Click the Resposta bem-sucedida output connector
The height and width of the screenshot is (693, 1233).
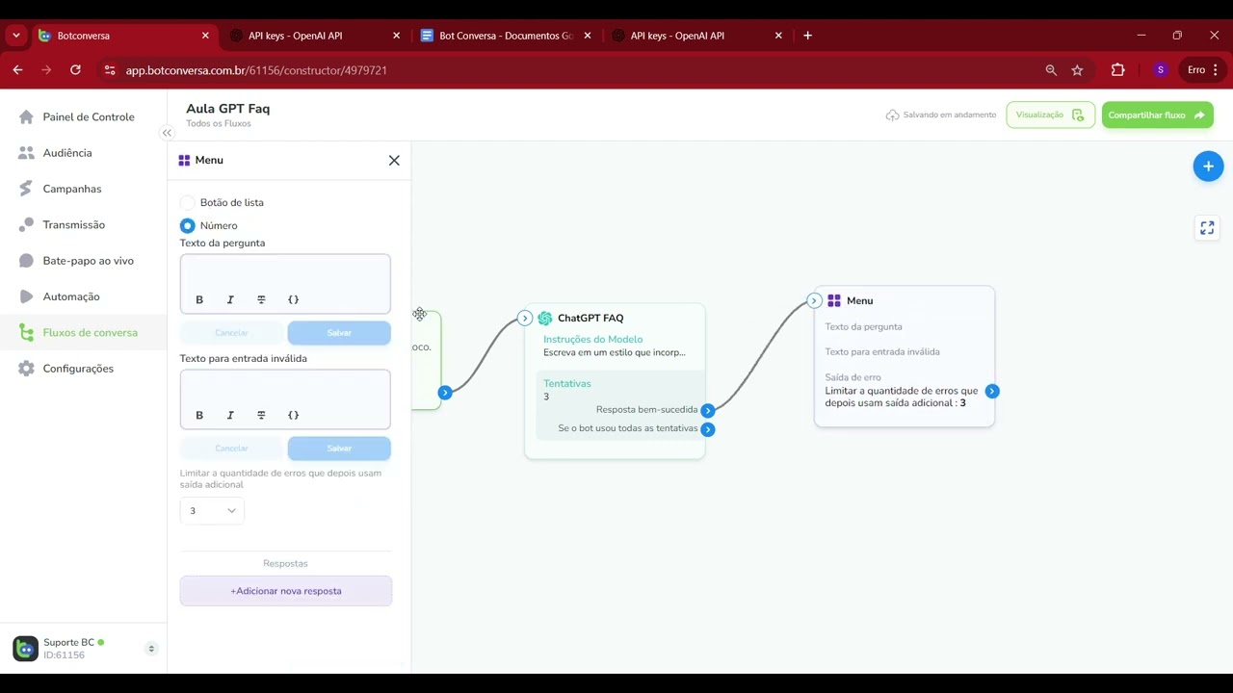point(708,410)
